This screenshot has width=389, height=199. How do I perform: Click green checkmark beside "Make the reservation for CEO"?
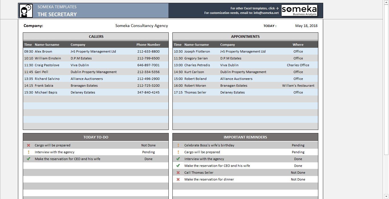coord(28,159)
